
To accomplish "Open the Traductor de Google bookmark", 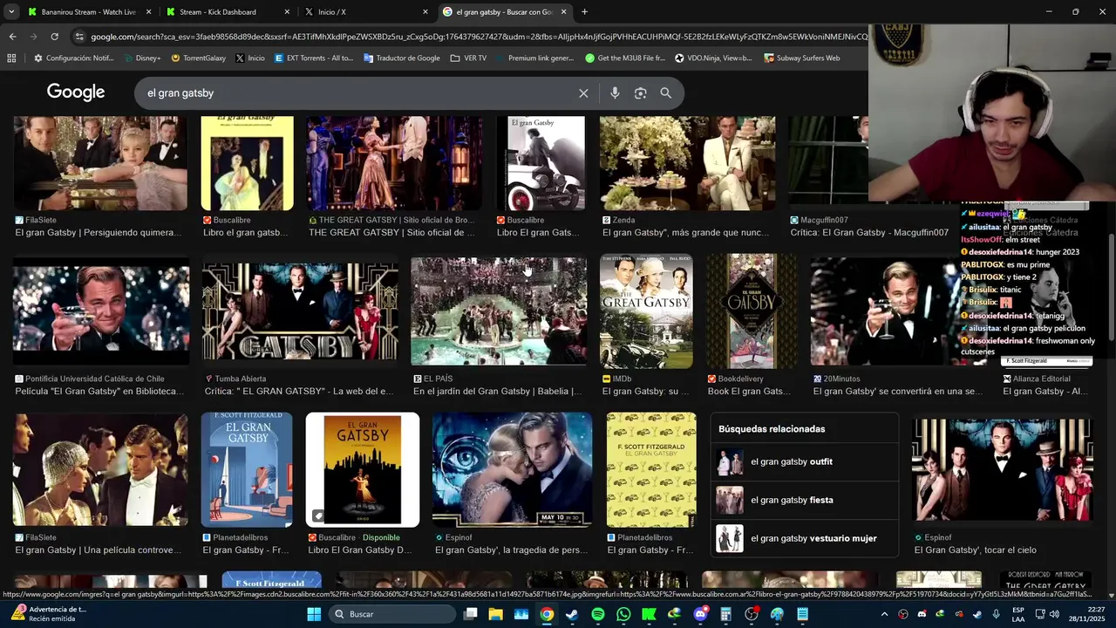I will point(402,58).
